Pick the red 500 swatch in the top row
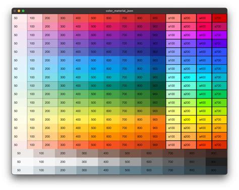This screenshot has width=239, height=190. click(96, 18)
